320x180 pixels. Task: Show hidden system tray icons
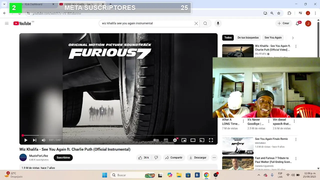259,175
